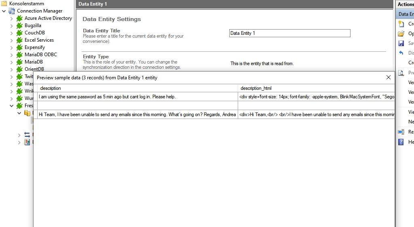Screen dimensions: 414x227
Task: Click the Actions pane header
Action: pyautogui.click(x=405, y=4)
